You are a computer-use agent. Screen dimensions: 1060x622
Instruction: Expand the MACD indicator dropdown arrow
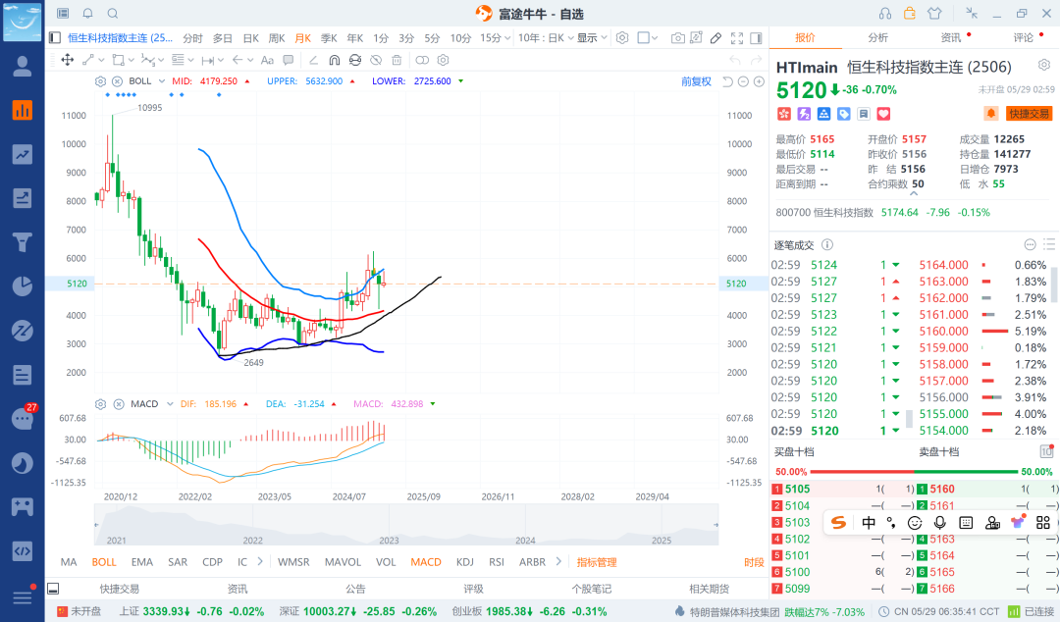pos(170,404)
